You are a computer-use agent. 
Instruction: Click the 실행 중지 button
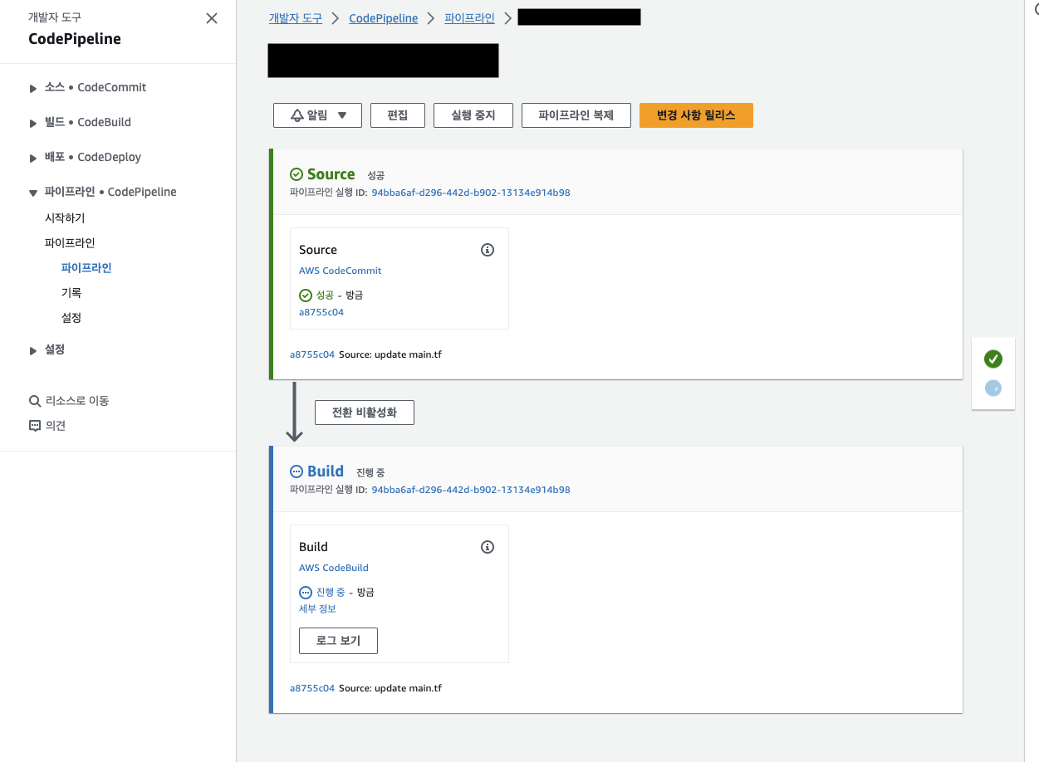[473, 115]
